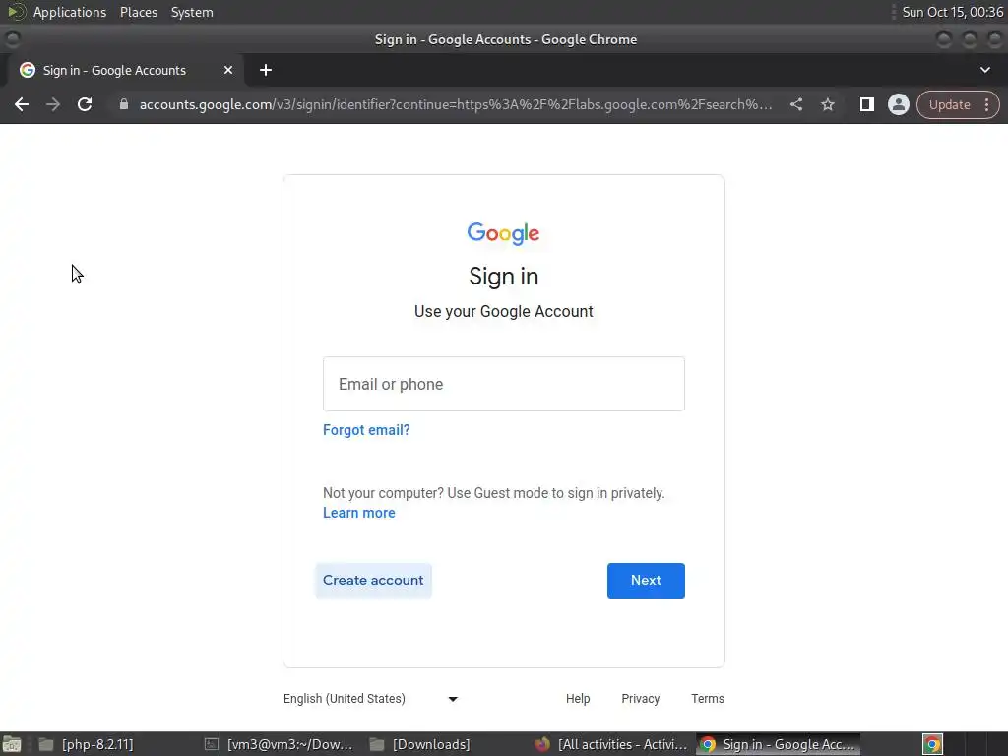Open the side panel icon
Image resolution: width=1008 pixels, height=756 pixels.
click(x=866, y=104)
